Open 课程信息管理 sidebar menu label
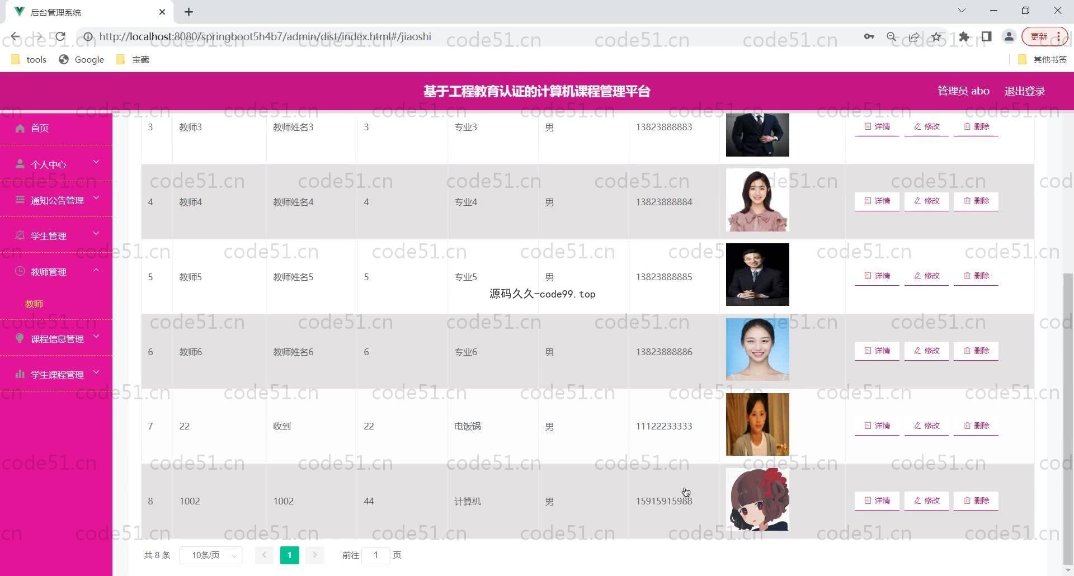This screenshot has height=576, width=1074. [57, 339]
